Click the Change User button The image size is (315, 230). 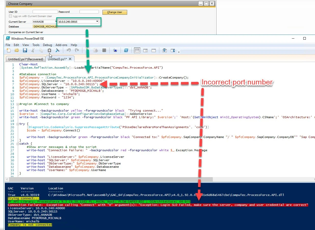tap(115, 12)
